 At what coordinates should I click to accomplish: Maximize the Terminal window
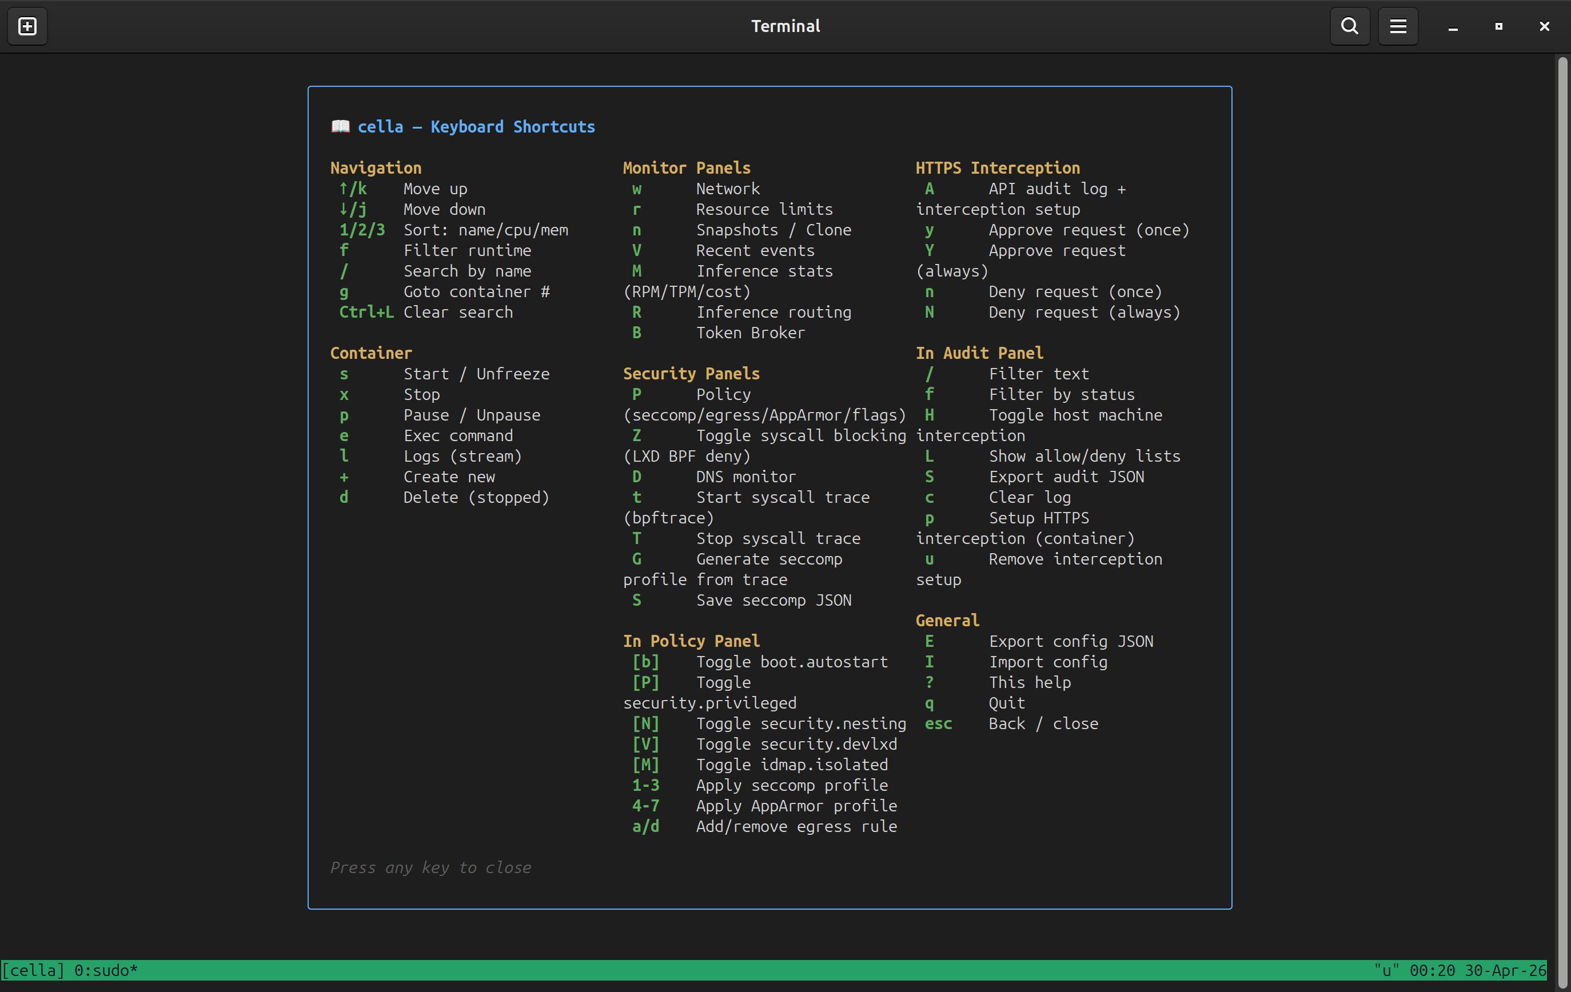tap(1498, 27)
